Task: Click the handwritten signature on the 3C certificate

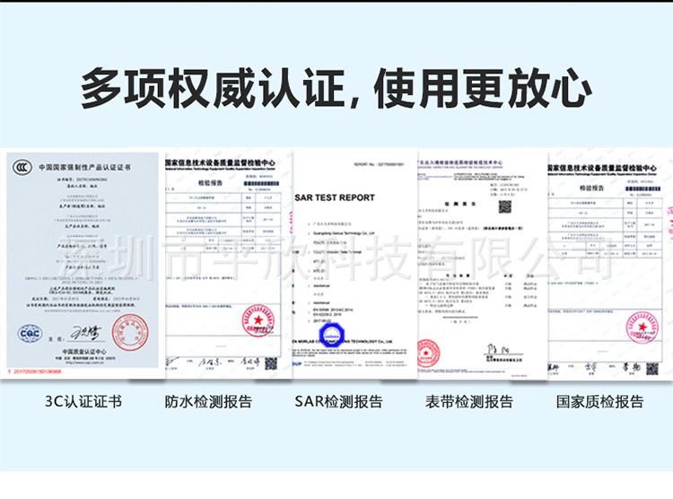Action: click(86, 333)
